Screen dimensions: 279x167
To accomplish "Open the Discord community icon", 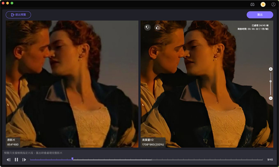I will (x=252, y=4).
